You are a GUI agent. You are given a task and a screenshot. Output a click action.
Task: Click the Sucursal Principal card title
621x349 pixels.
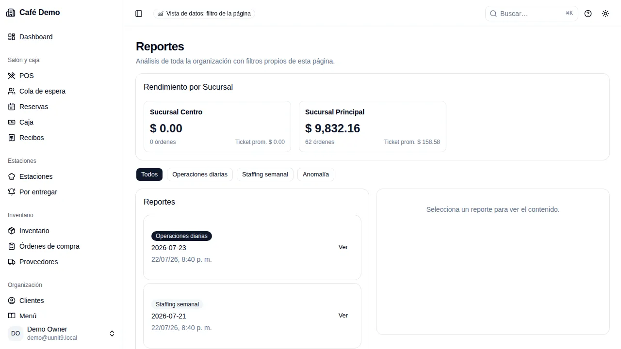(x=335, y=112)
